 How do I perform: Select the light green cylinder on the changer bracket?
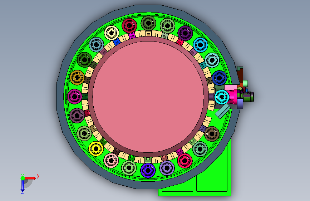[245, 83]
